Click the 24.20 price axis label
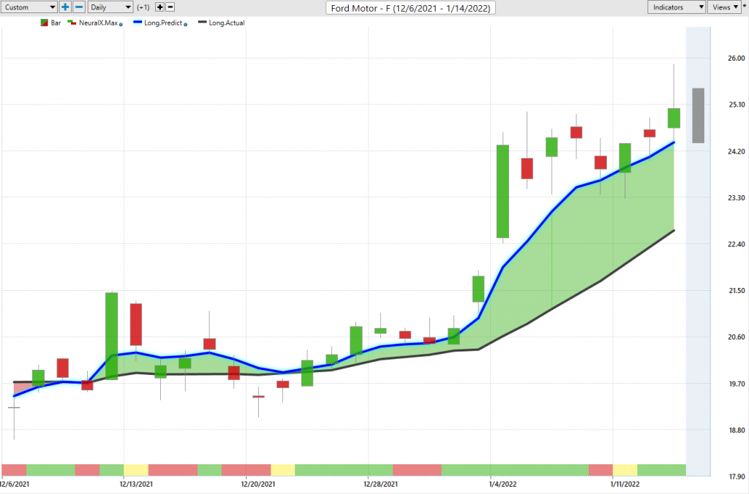 (736, 151)
